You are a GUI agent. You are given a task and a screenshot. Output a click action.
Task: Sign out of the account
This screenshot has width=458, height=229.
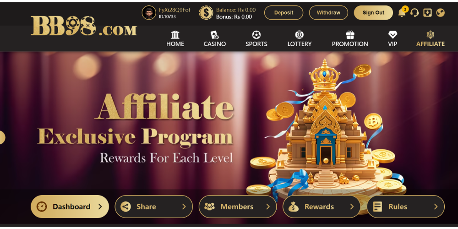pyautogui.click(x=373, y=13)
